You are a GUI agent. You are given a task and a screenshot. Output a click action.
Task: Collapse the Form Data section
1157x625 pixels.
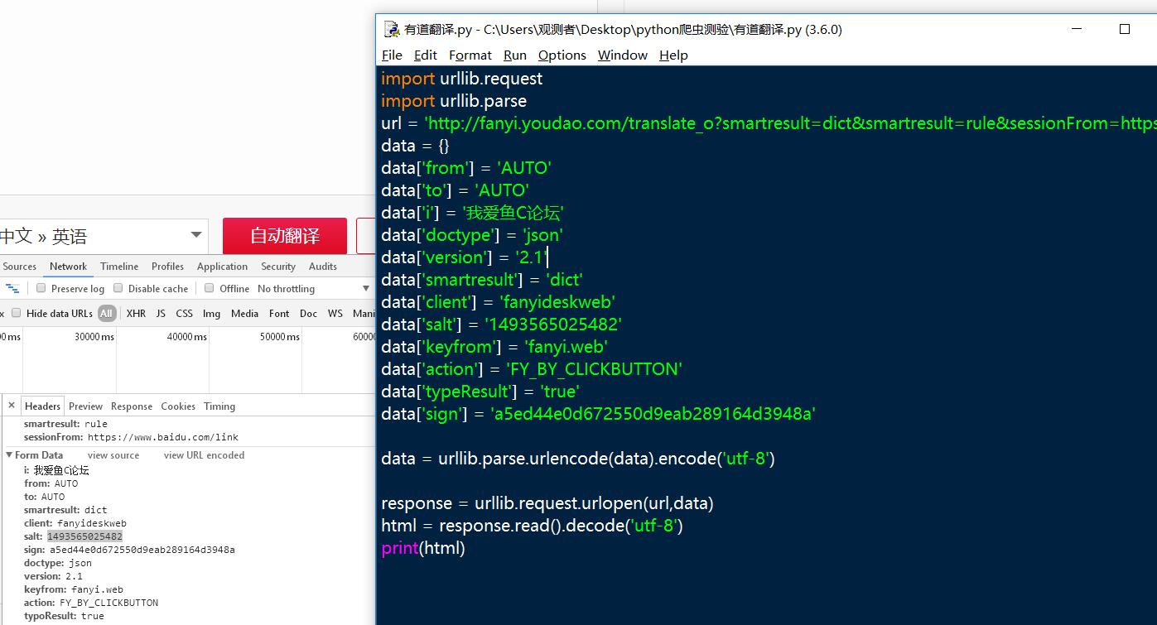(10, 455)
